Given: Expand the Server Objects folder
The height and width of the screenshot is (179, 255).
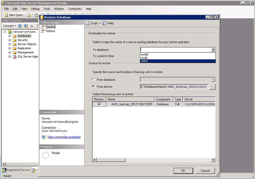Looking at the screenshot, I should point(10,44).
